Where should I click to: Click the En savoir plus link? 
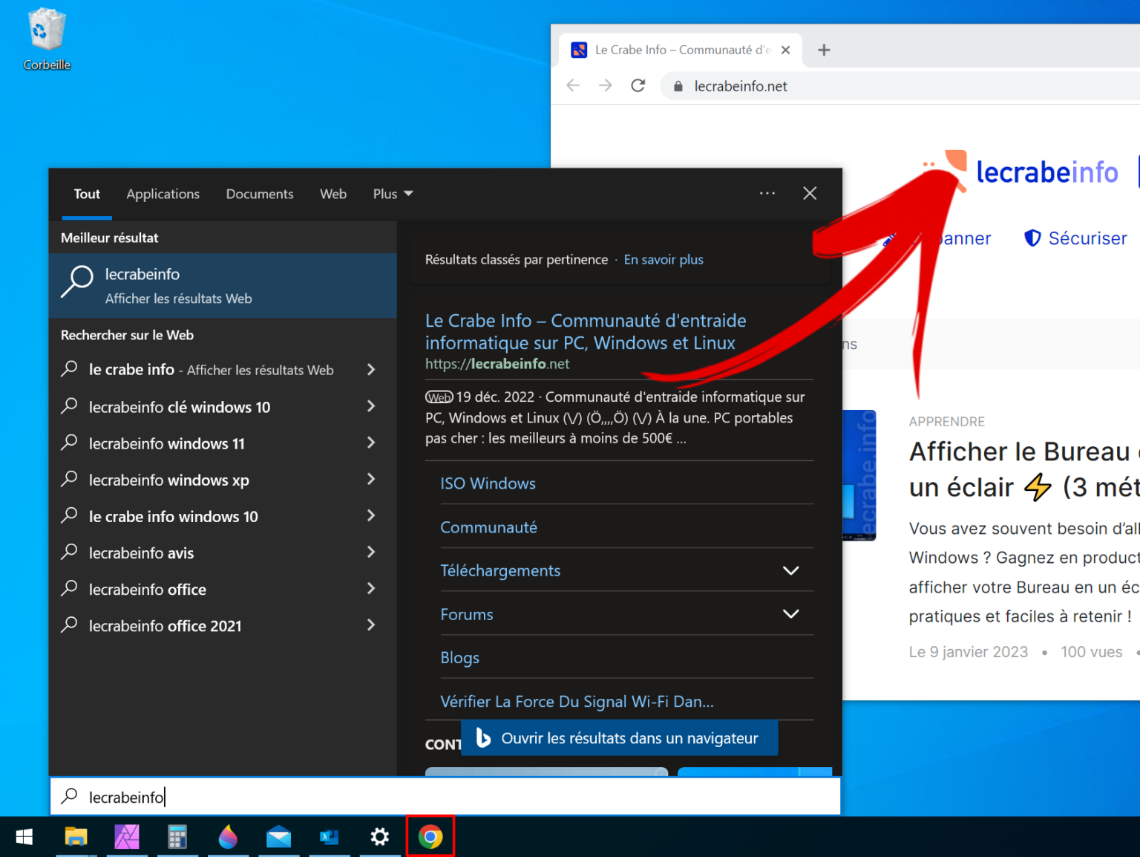tap(663, 259)
